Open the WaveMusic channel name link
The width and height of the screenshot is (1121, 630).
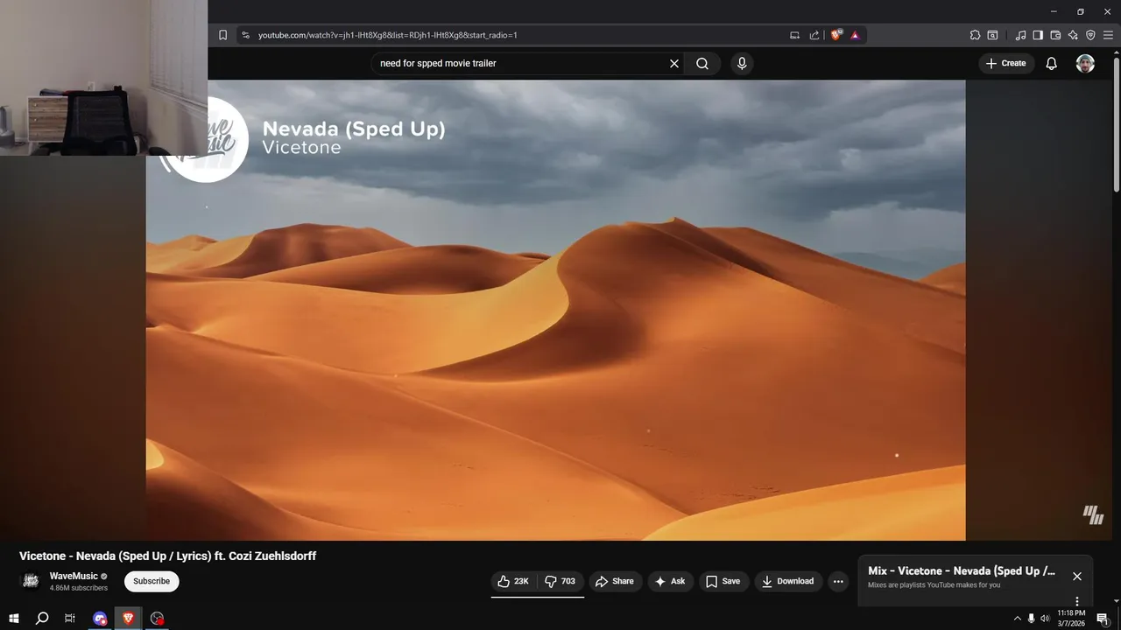74,576
